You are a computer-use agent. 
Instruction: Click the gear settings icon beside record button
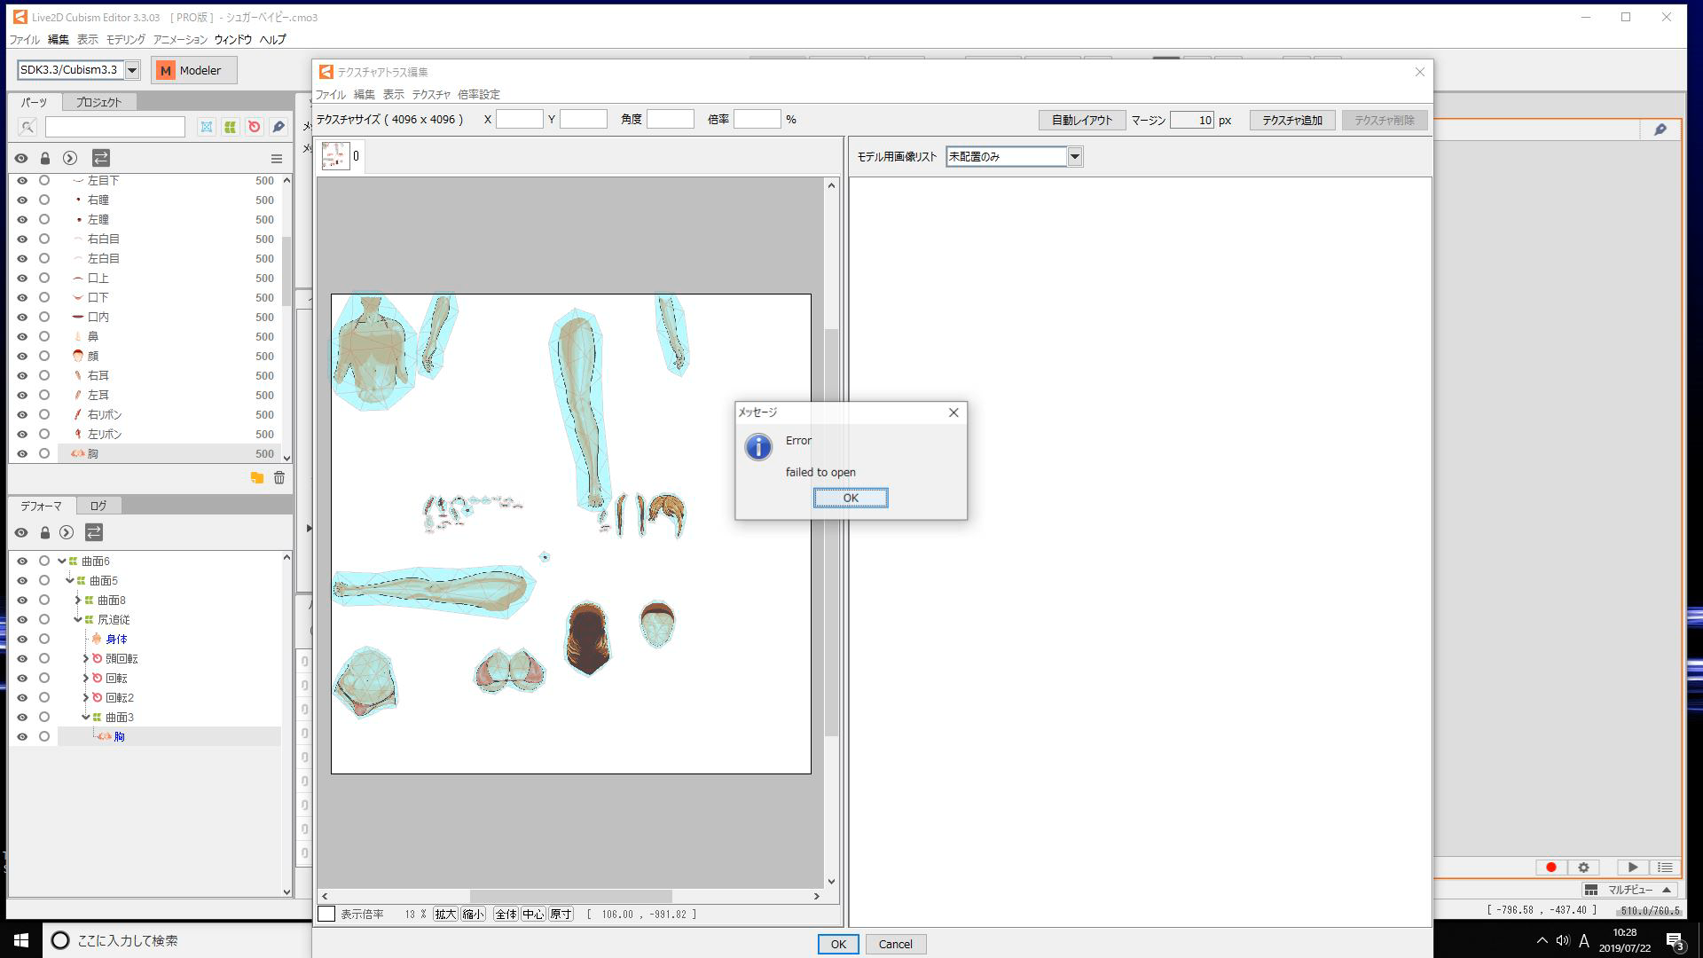pyautogui.click(x=1583, y=868)
